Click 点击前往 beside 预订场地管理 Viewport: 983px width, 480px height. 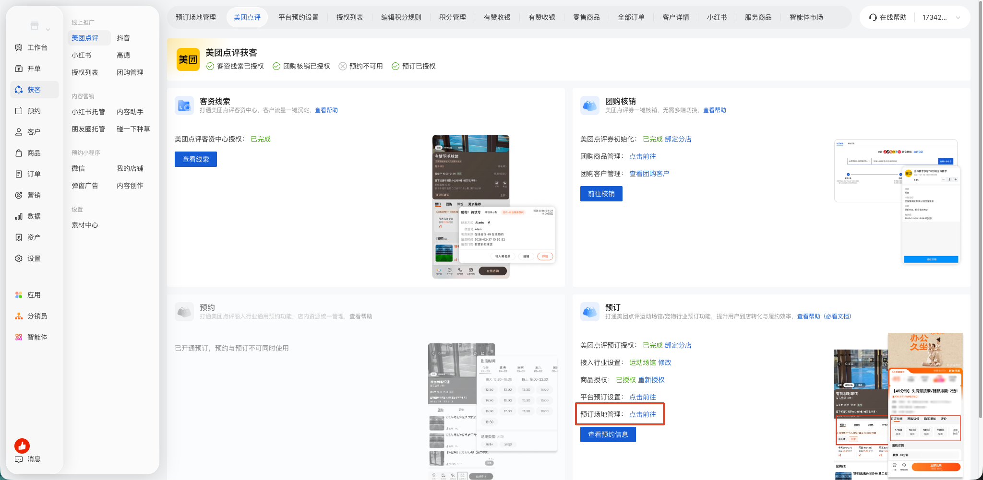coord(643,414)
